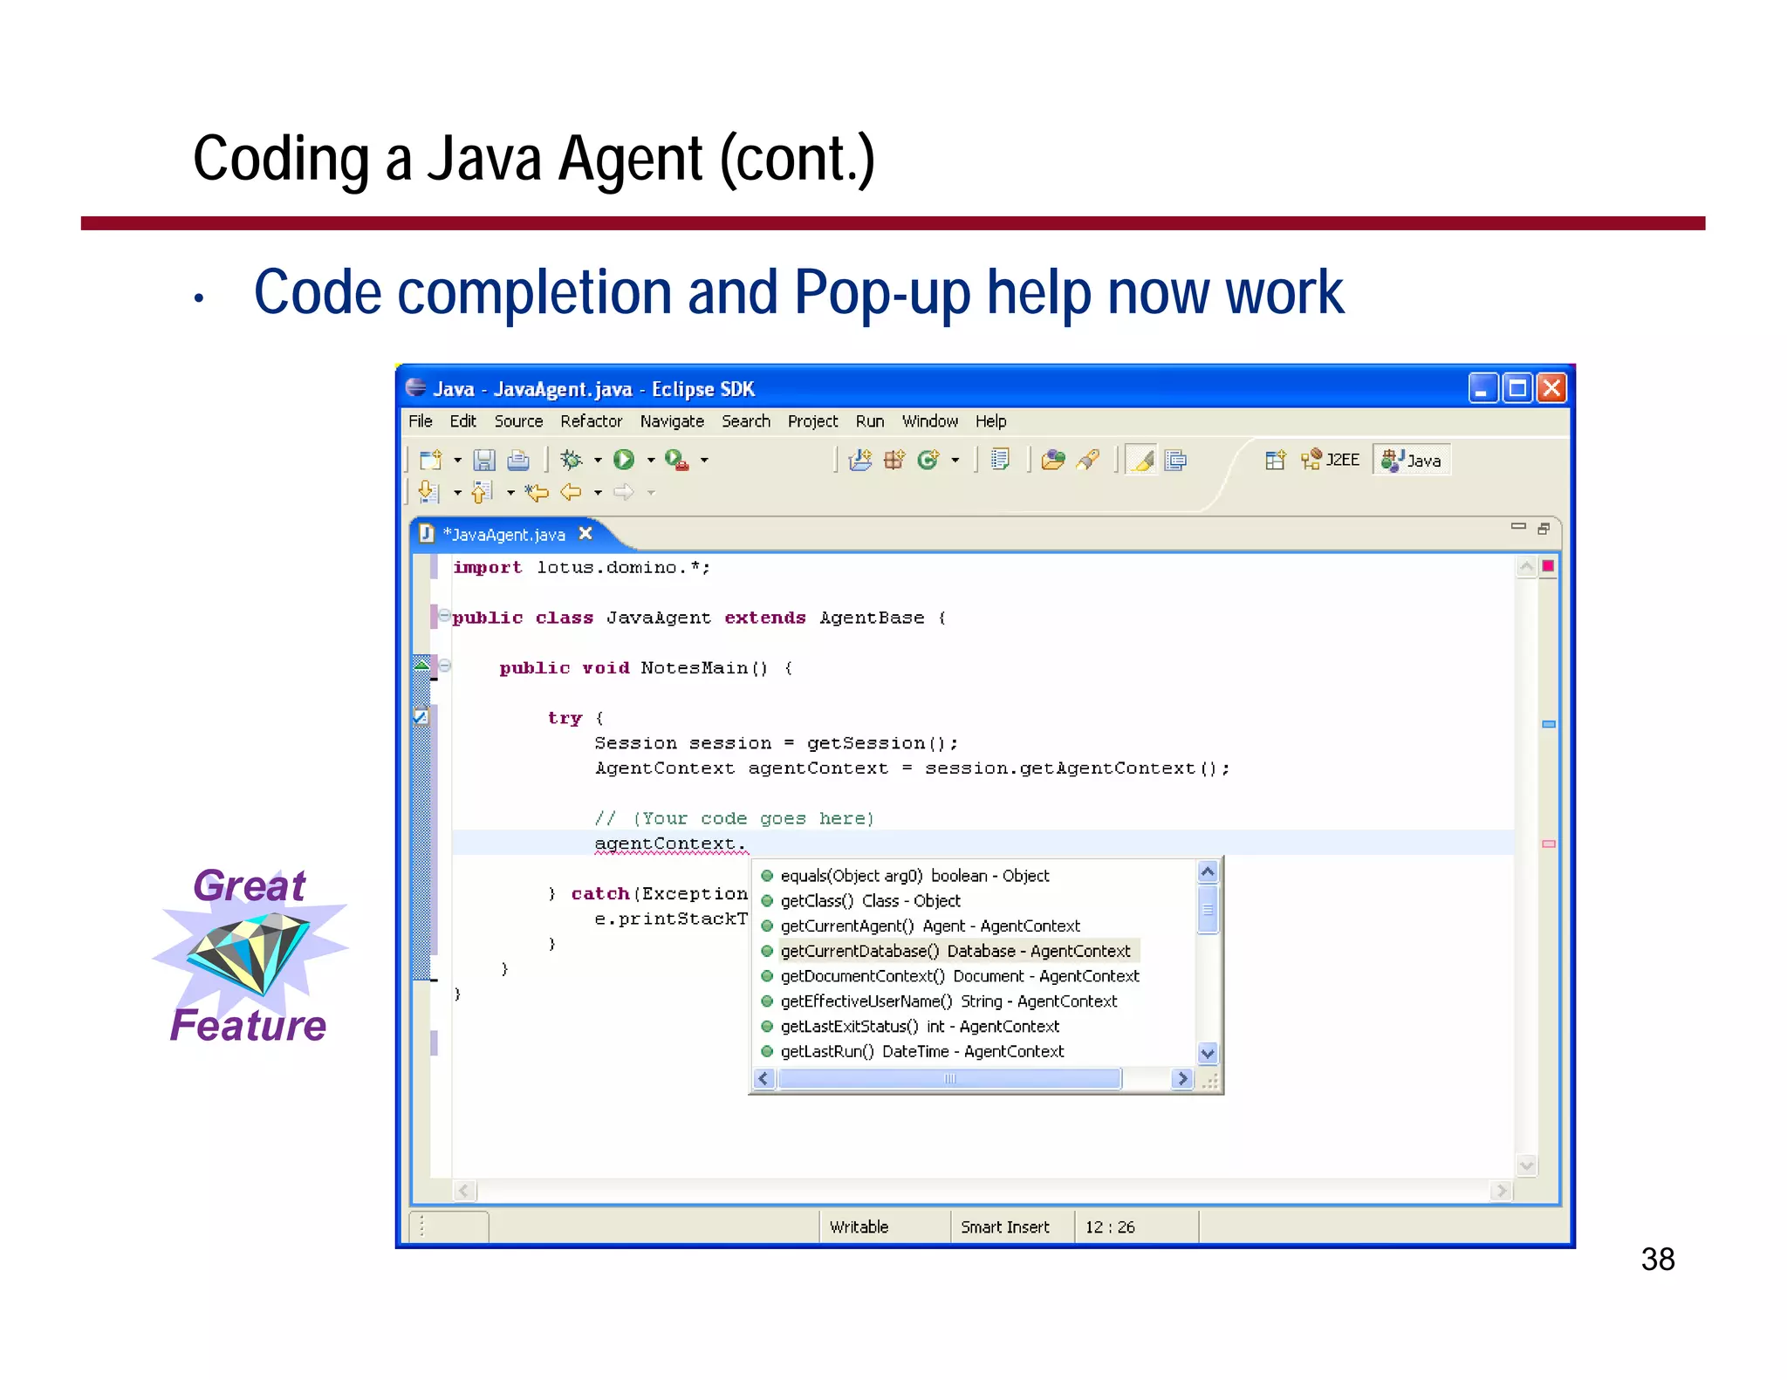Viewport: 1787px width, 1380px height.
Task: Select getEffectiveUserName() completion proposal
Action: [x=950, y=1001]
